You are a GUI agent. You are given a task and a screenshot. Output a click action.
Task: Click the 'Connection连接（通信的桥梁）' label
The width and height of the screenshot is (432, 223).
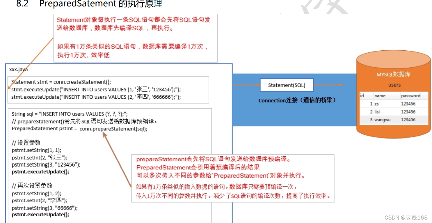(x=298, y=100)
